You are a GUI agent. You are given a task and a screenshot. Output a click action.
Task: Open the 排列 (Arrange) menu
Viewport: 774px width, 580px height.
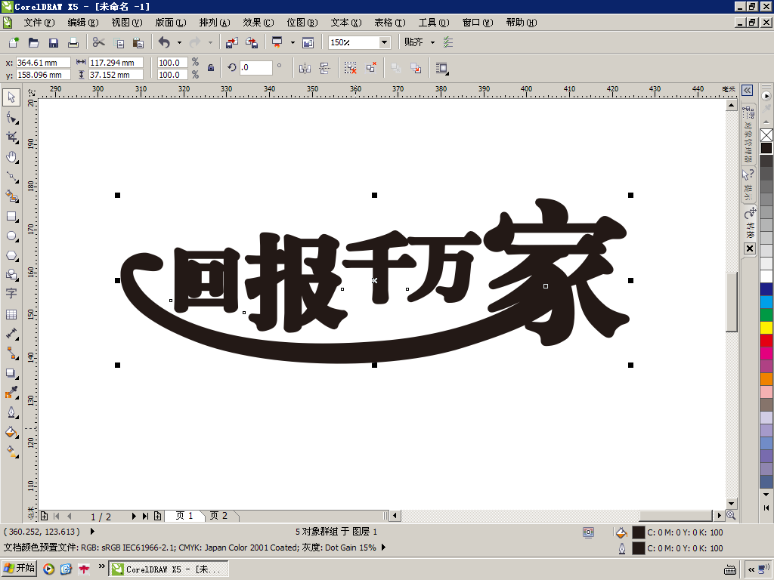[x=214, y=23]
